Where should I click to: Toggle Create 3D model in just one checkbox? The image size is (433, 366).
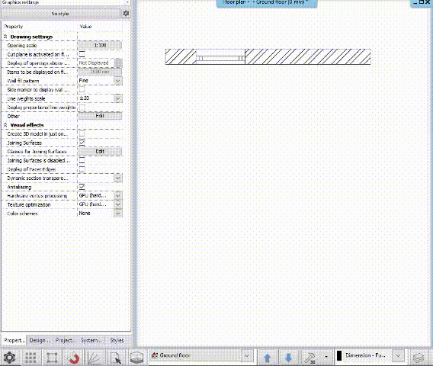(x=82, y=133)
